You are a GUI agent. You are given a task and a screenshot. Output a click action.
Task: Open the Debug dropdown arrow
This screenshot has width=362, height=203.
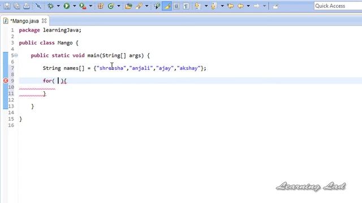click(x=58, y=6)
